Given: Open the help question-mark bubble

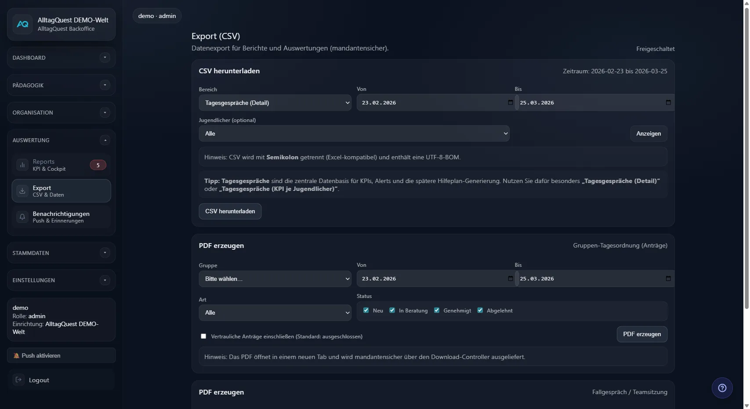Looking at the screenshot, I should click(722, 387).
